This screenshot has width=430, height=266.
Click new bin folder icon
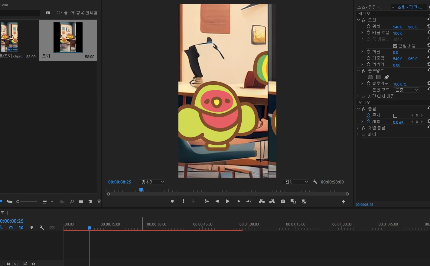[x=81, y=201]
